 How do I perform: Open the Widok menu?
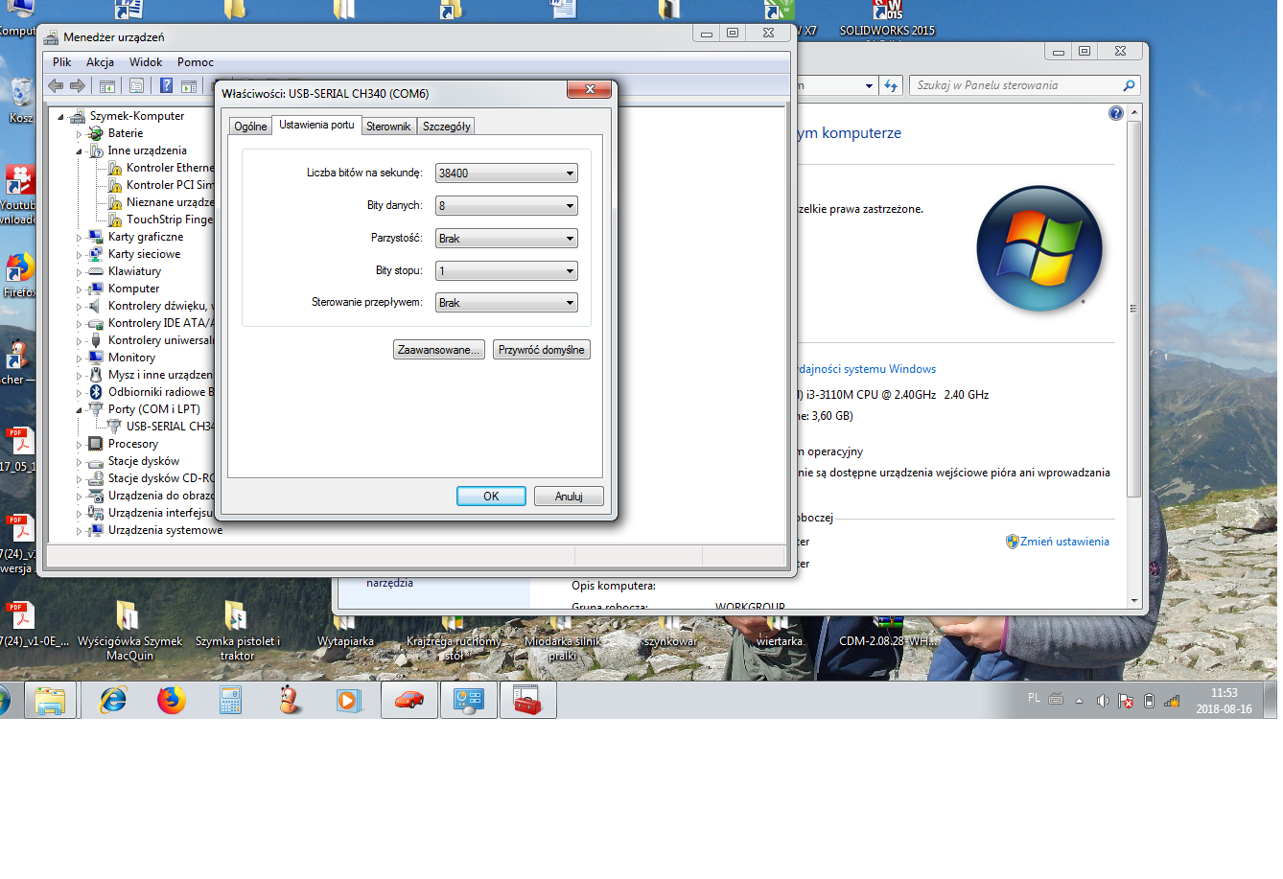tap(146, 62)
